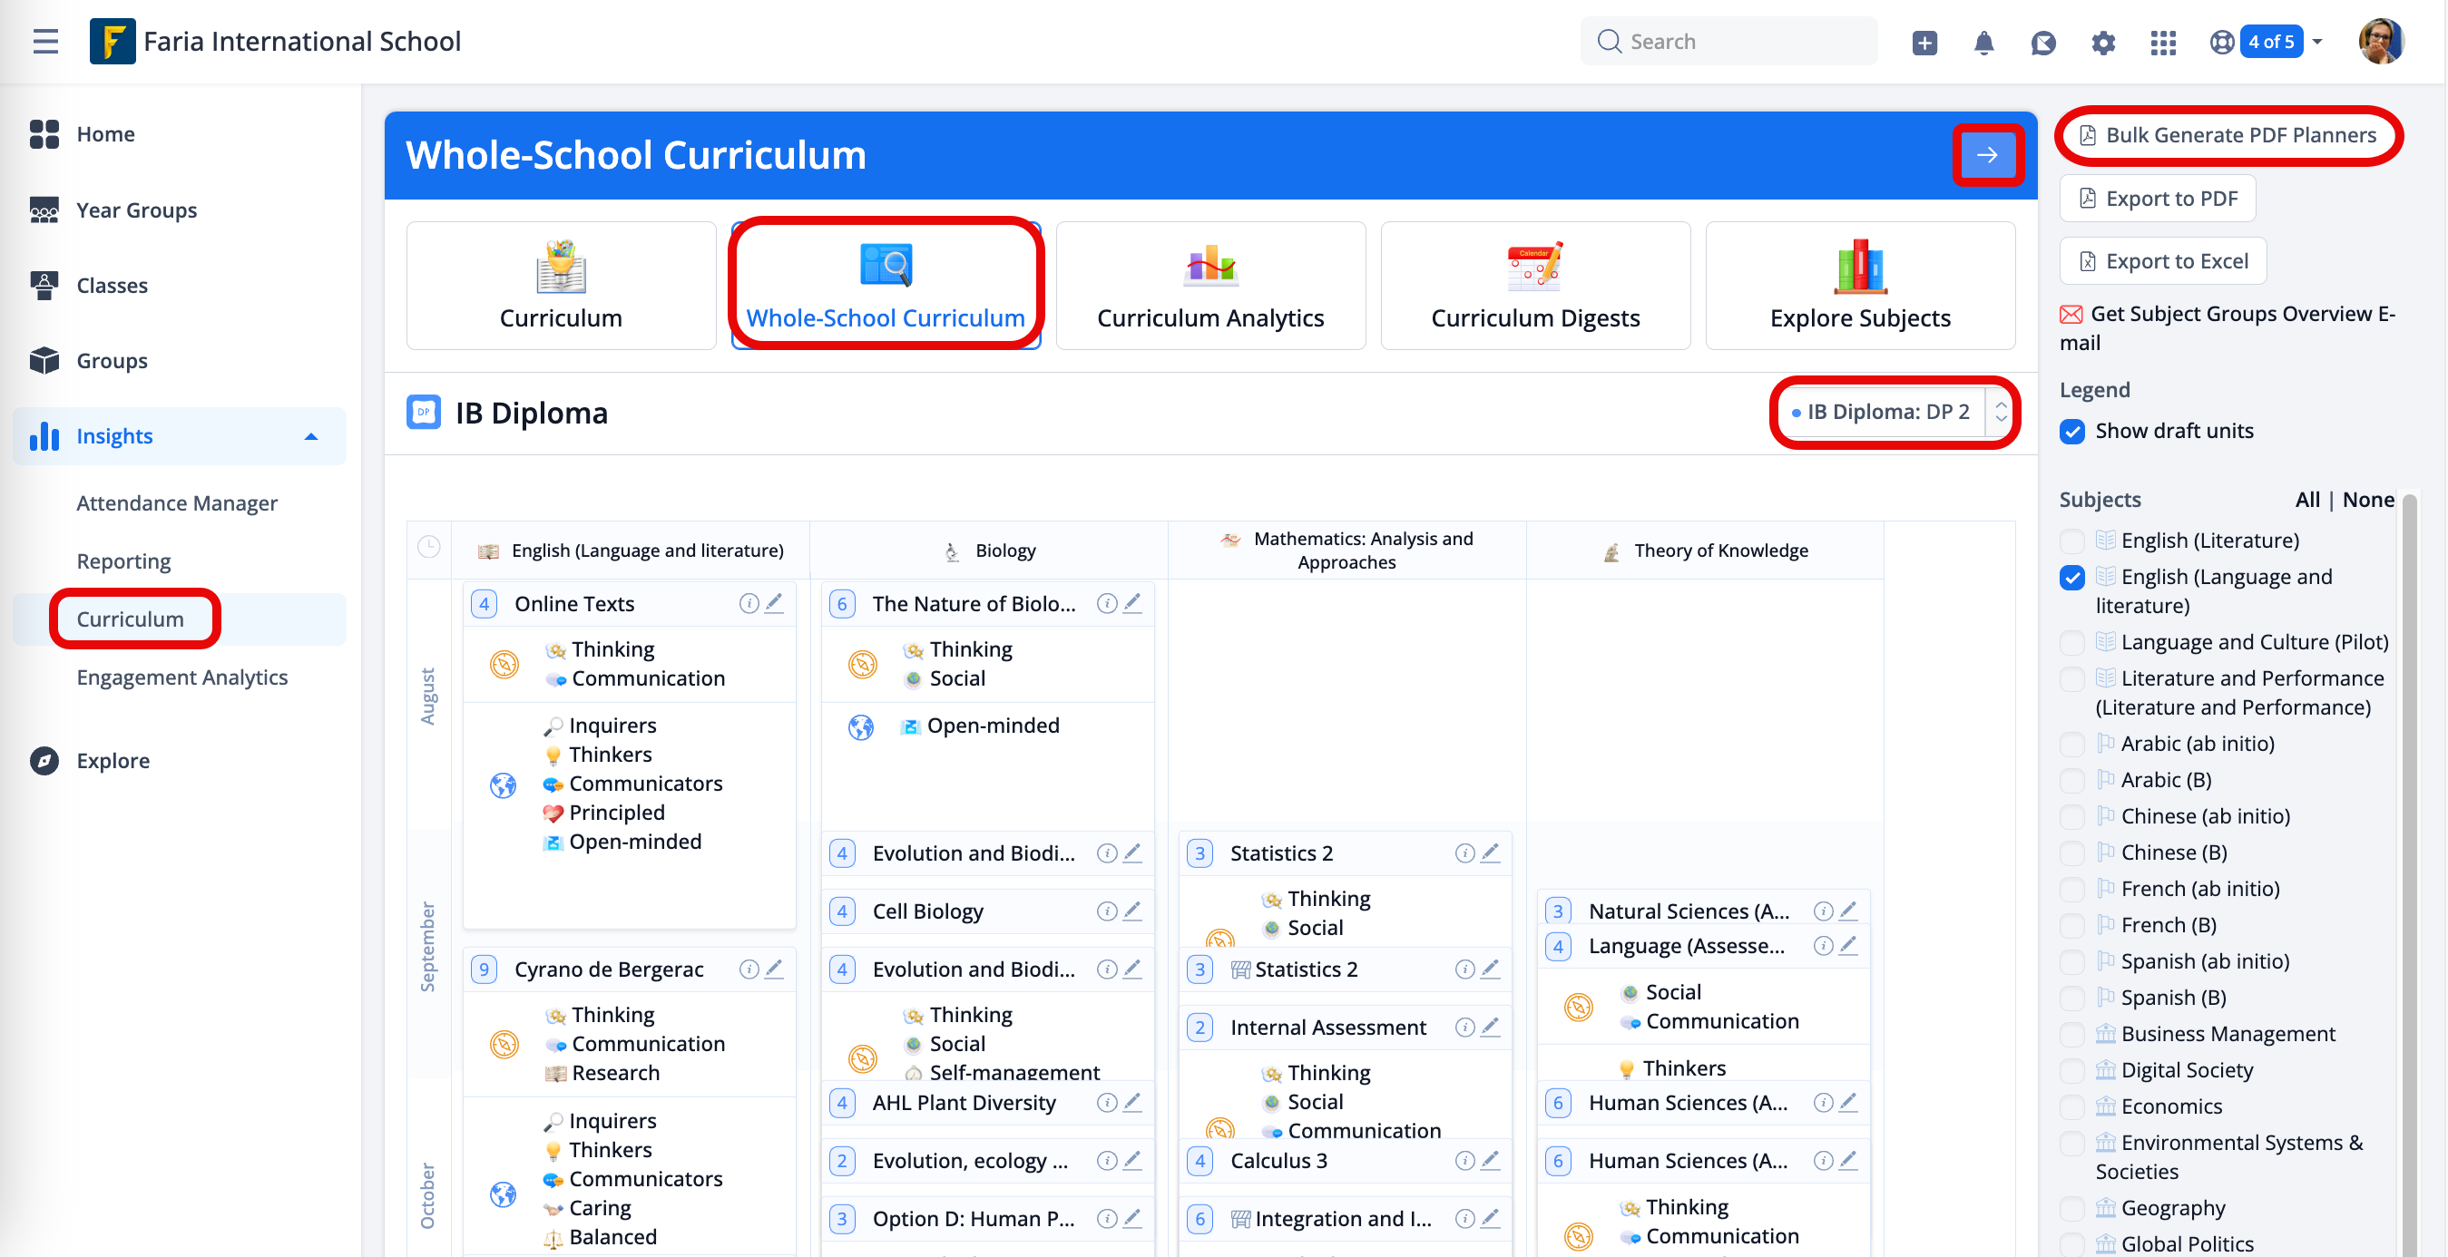Click Bulk Generate PDF Planners button
The height and width of the screenshot is (1257, 2448).
tap(2228, 135)
